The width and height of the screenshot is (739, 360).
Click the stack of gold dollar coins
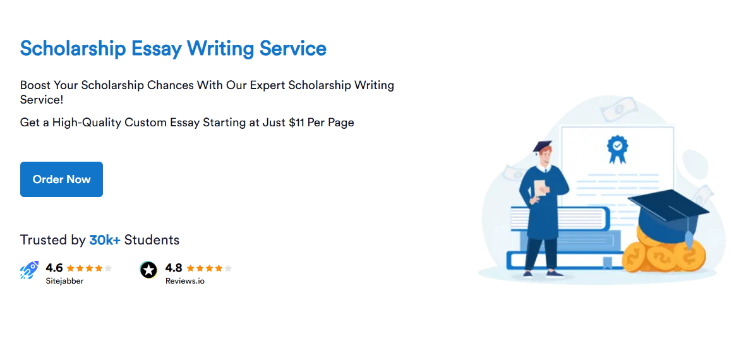[660, 253]
